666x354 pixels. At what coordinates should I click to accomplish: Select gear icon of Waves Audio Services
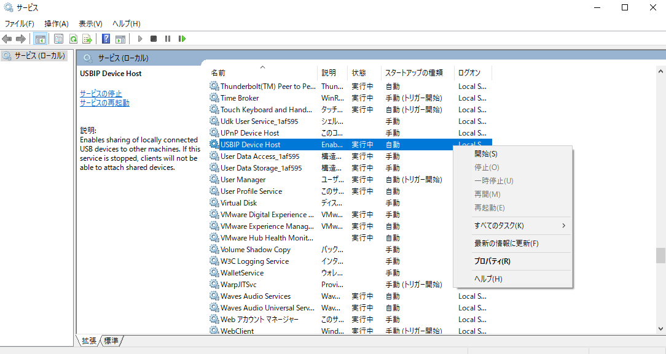point(214,296)
